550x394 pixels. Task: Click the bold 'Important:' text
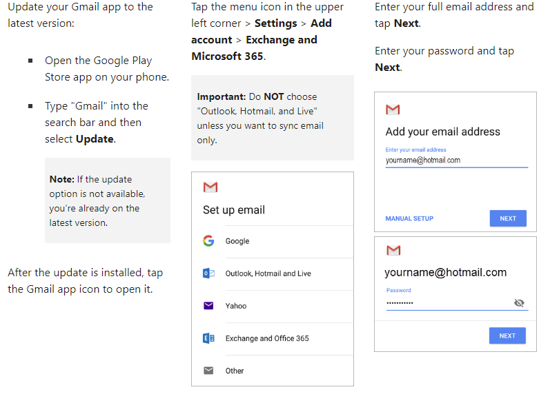(x=222, y=96)
